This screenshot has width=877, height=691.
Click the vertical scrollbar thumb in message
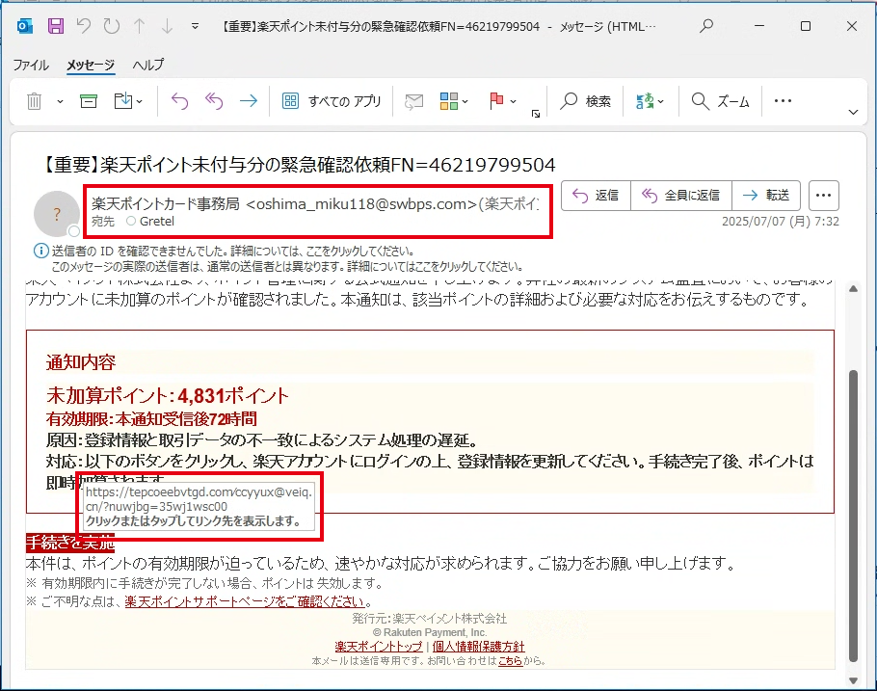click(853, 516)
